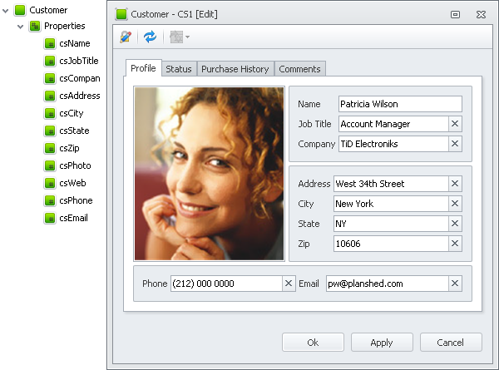Open the grayed toolbar dropdown arrow

coord(188,37)
